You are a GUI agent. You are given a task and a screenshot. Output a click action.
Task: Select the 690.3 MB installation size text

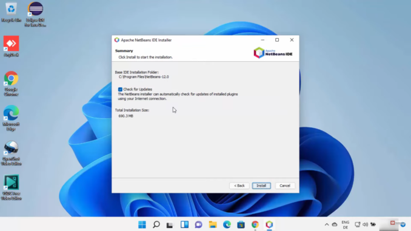click(x=126, y=116)
